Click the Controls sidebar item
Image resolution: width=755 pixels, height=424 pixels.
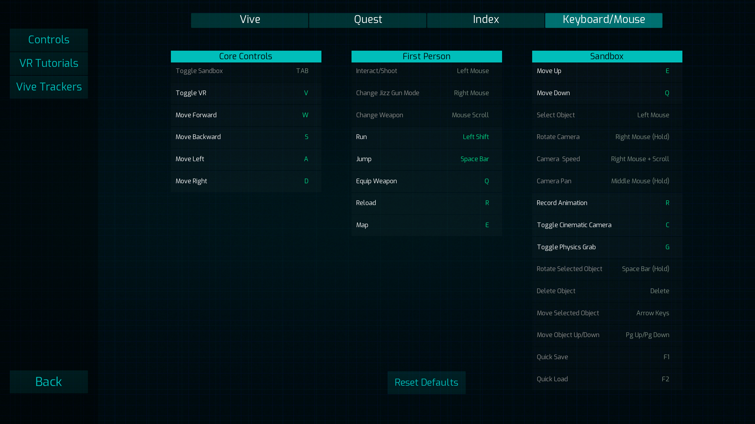(x=49, y=40)
